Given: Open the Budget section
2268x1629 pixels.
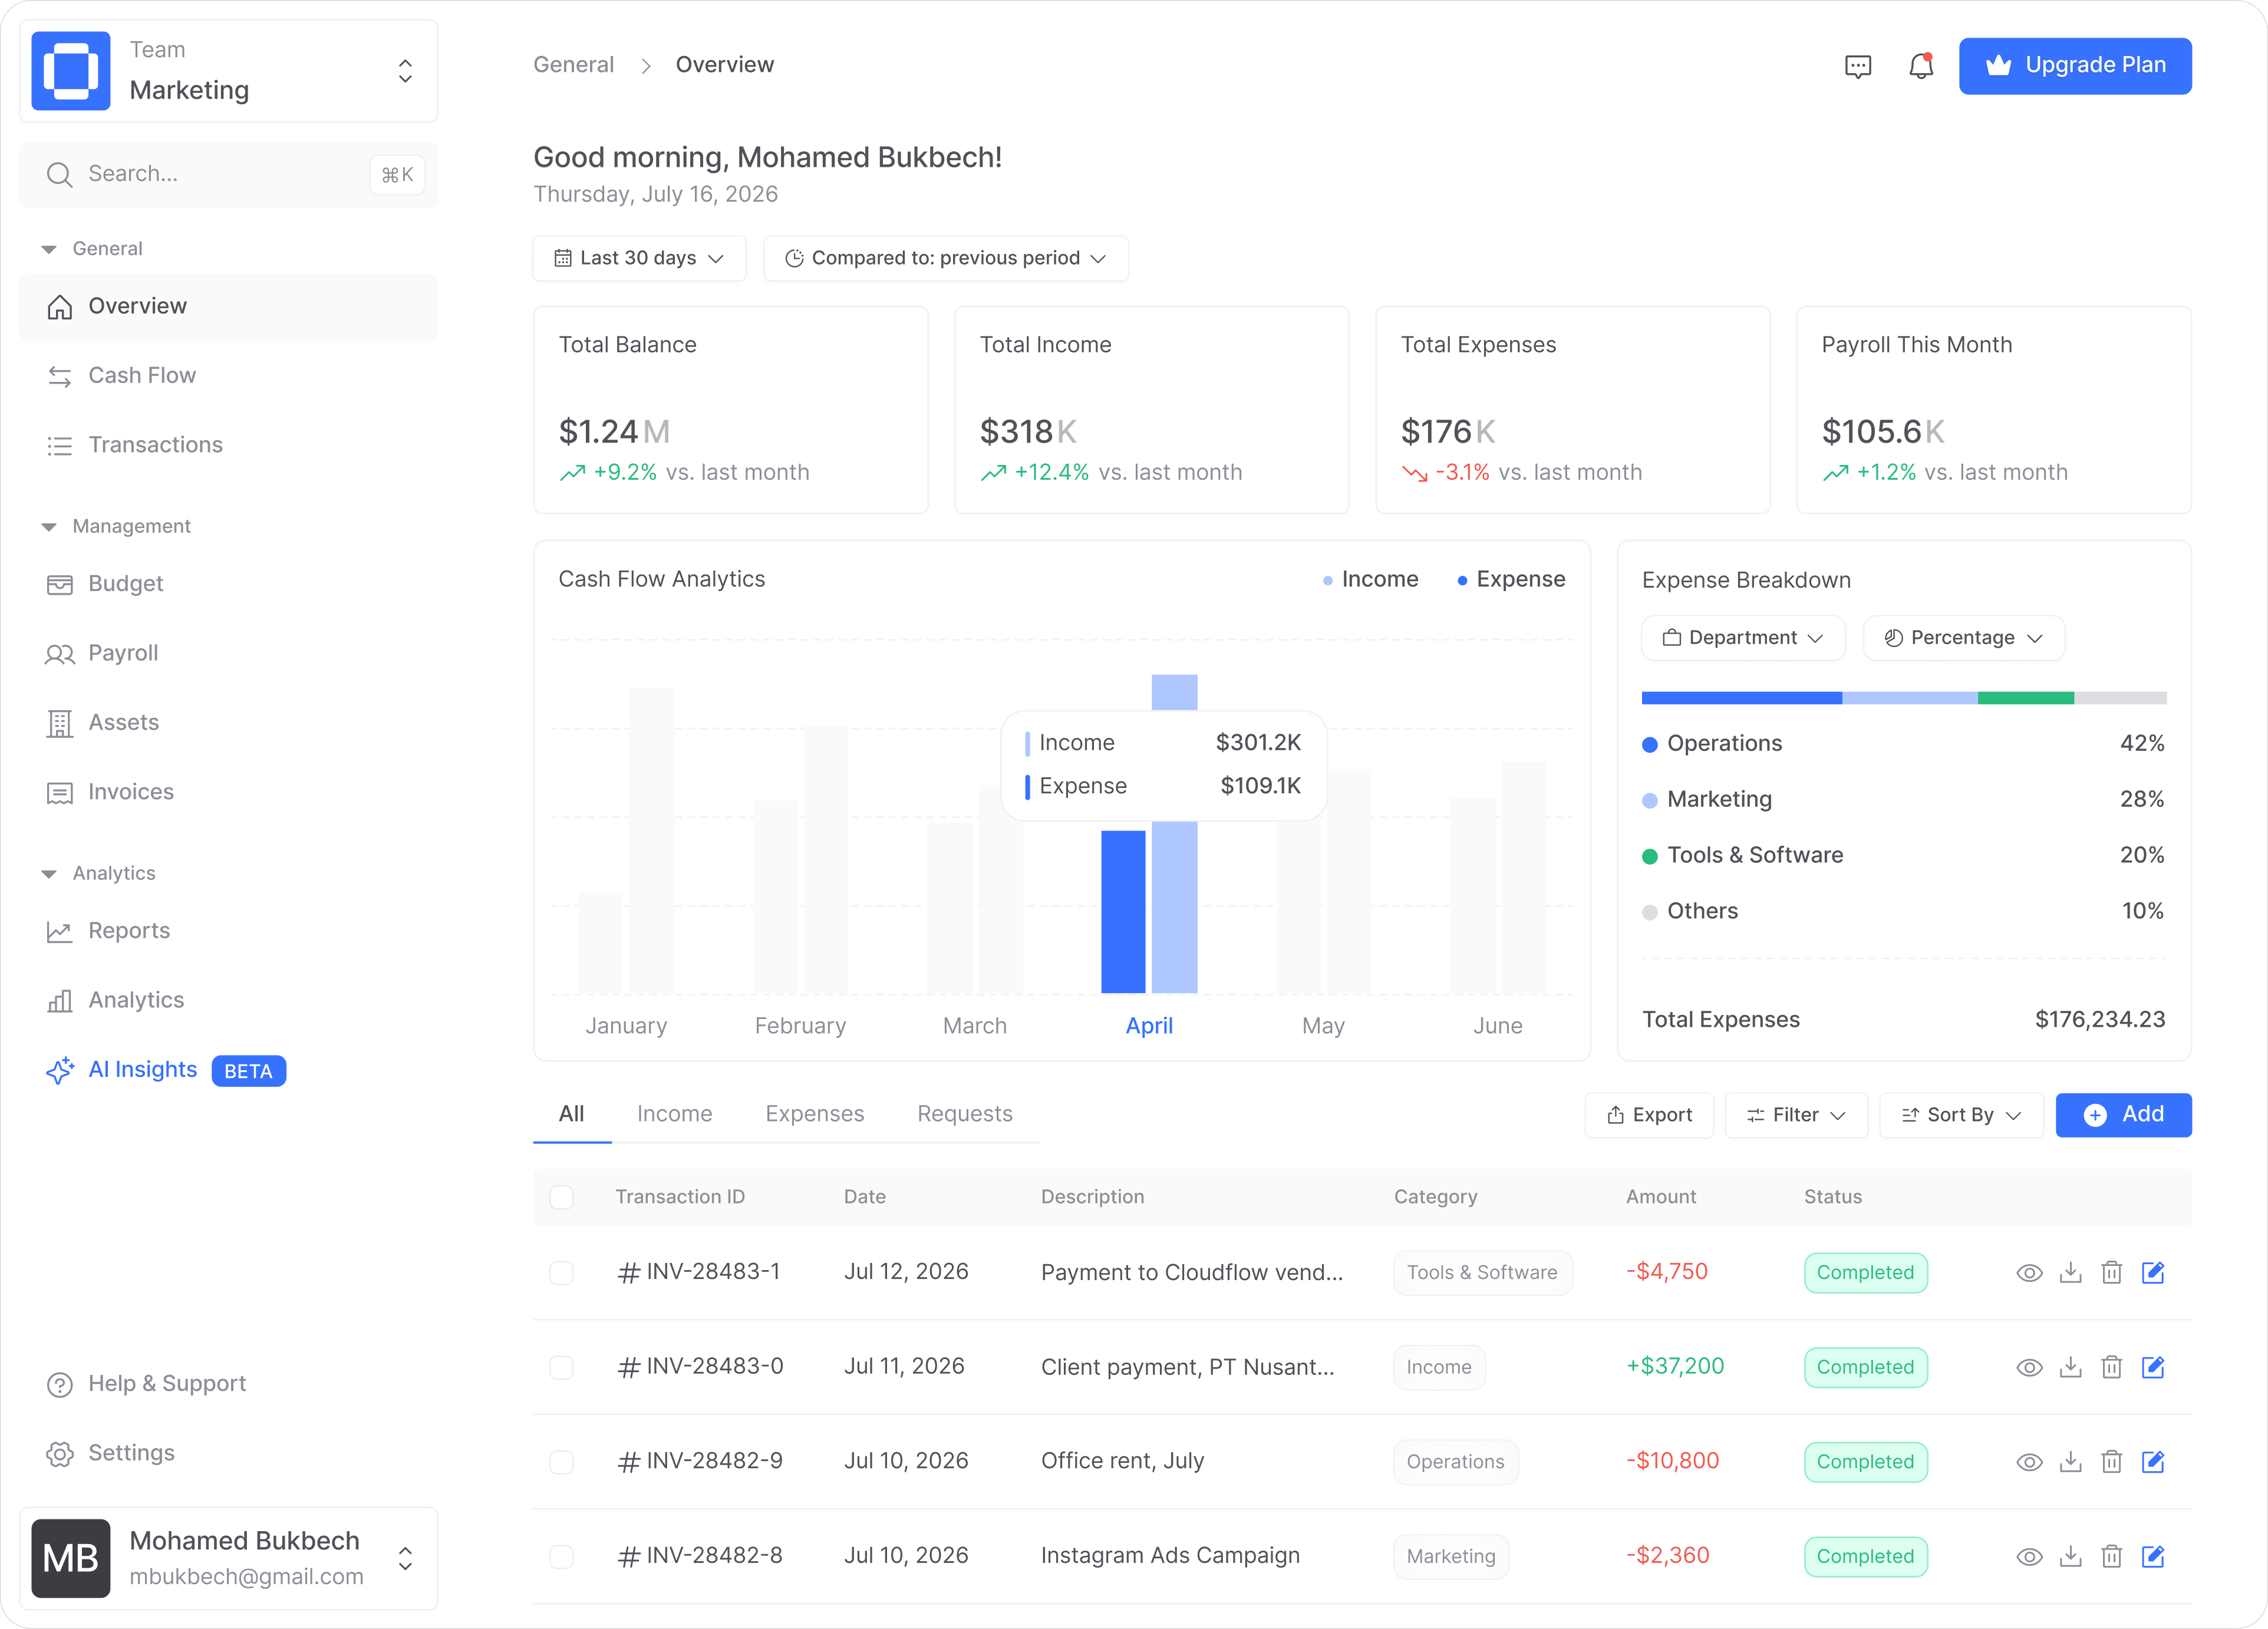Looking at the screenshot, I should click(x=228, y=583).
